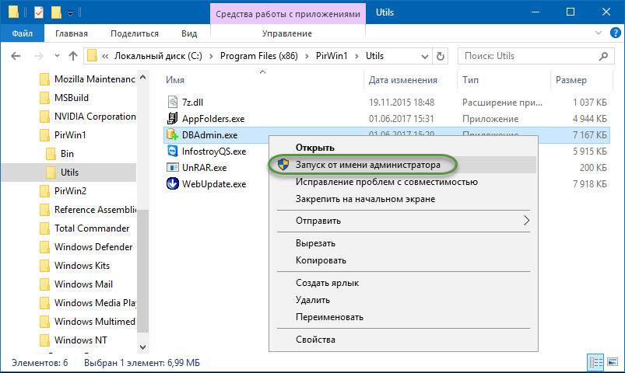
Task: Click the chevron after Локальный диск (C:)
Action: (x=211, y=57)
